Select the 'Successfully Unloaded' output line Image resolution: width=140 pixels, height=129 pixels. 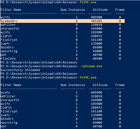(x=20, y=70)
